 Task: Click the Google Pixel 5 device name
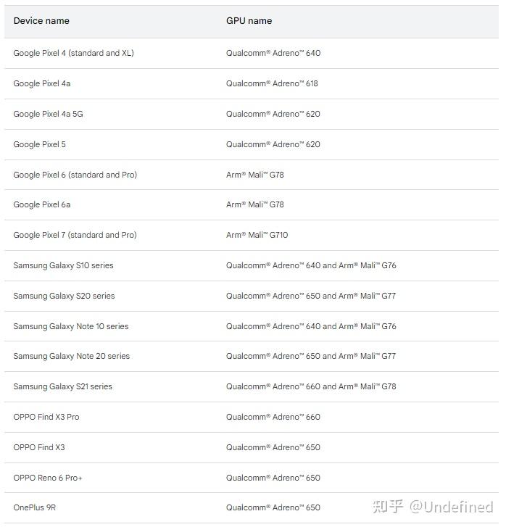[x=39, y=144]
